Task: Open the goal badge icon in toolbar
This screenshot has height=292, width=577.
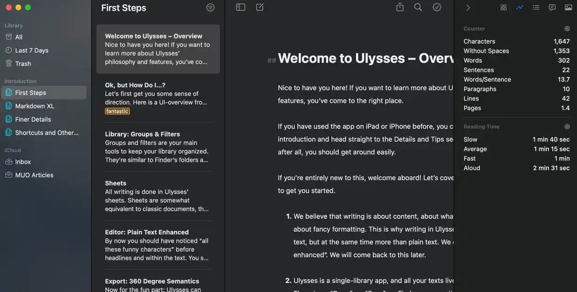Action: 437,7
